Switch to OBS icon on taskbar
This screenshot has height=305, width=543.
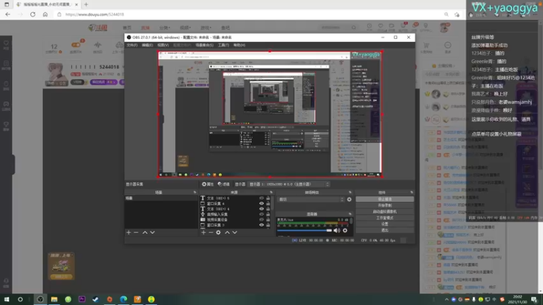point(40,300)
